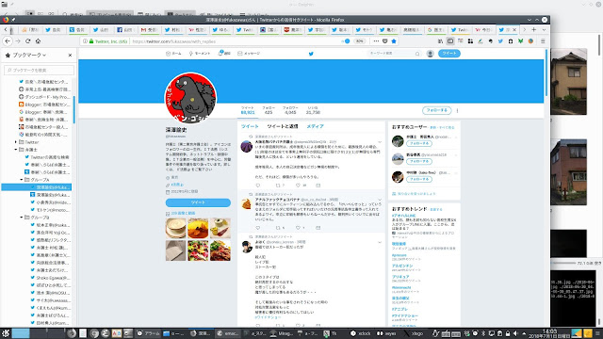This screenshot has width=603, height=339.
Task: Switch to the メディア profile tab
Action: [315, 126]
